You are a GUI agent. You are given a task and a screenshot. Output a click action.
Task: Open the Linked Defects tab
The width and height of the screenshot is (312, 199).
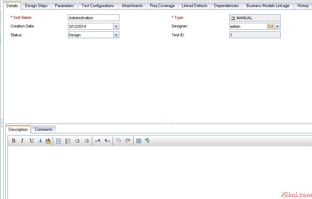coord(194,6)
